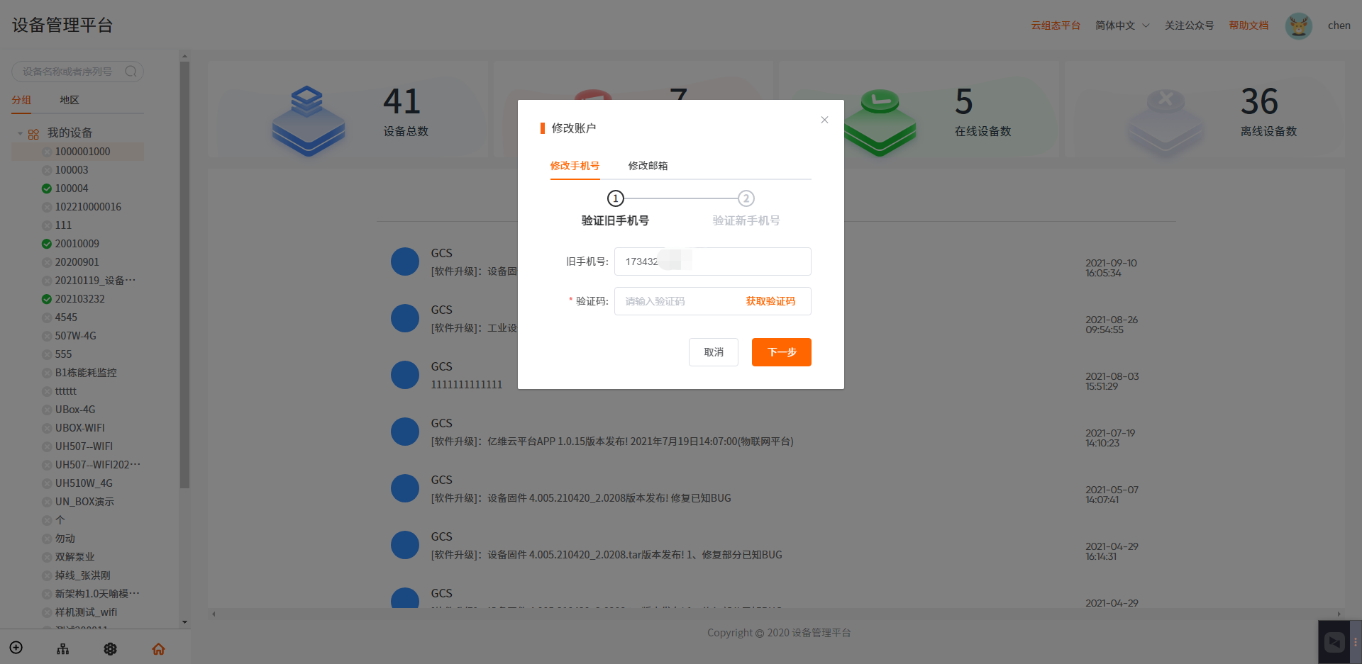Screen dimensions: 1362x664
Task: Click GCS avatar of 2021-07-19 message
Action: pyautogui.click(x=405, y=432)
